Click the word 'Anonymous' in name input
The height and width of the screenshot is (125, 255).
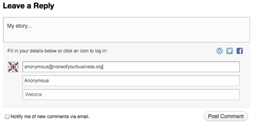(x=36, y=81)
